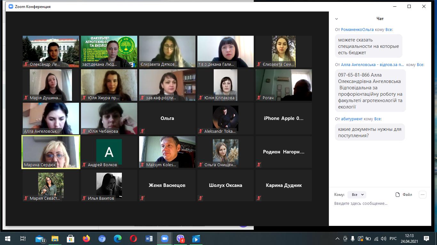Select the Ольга participant tile

167,118
